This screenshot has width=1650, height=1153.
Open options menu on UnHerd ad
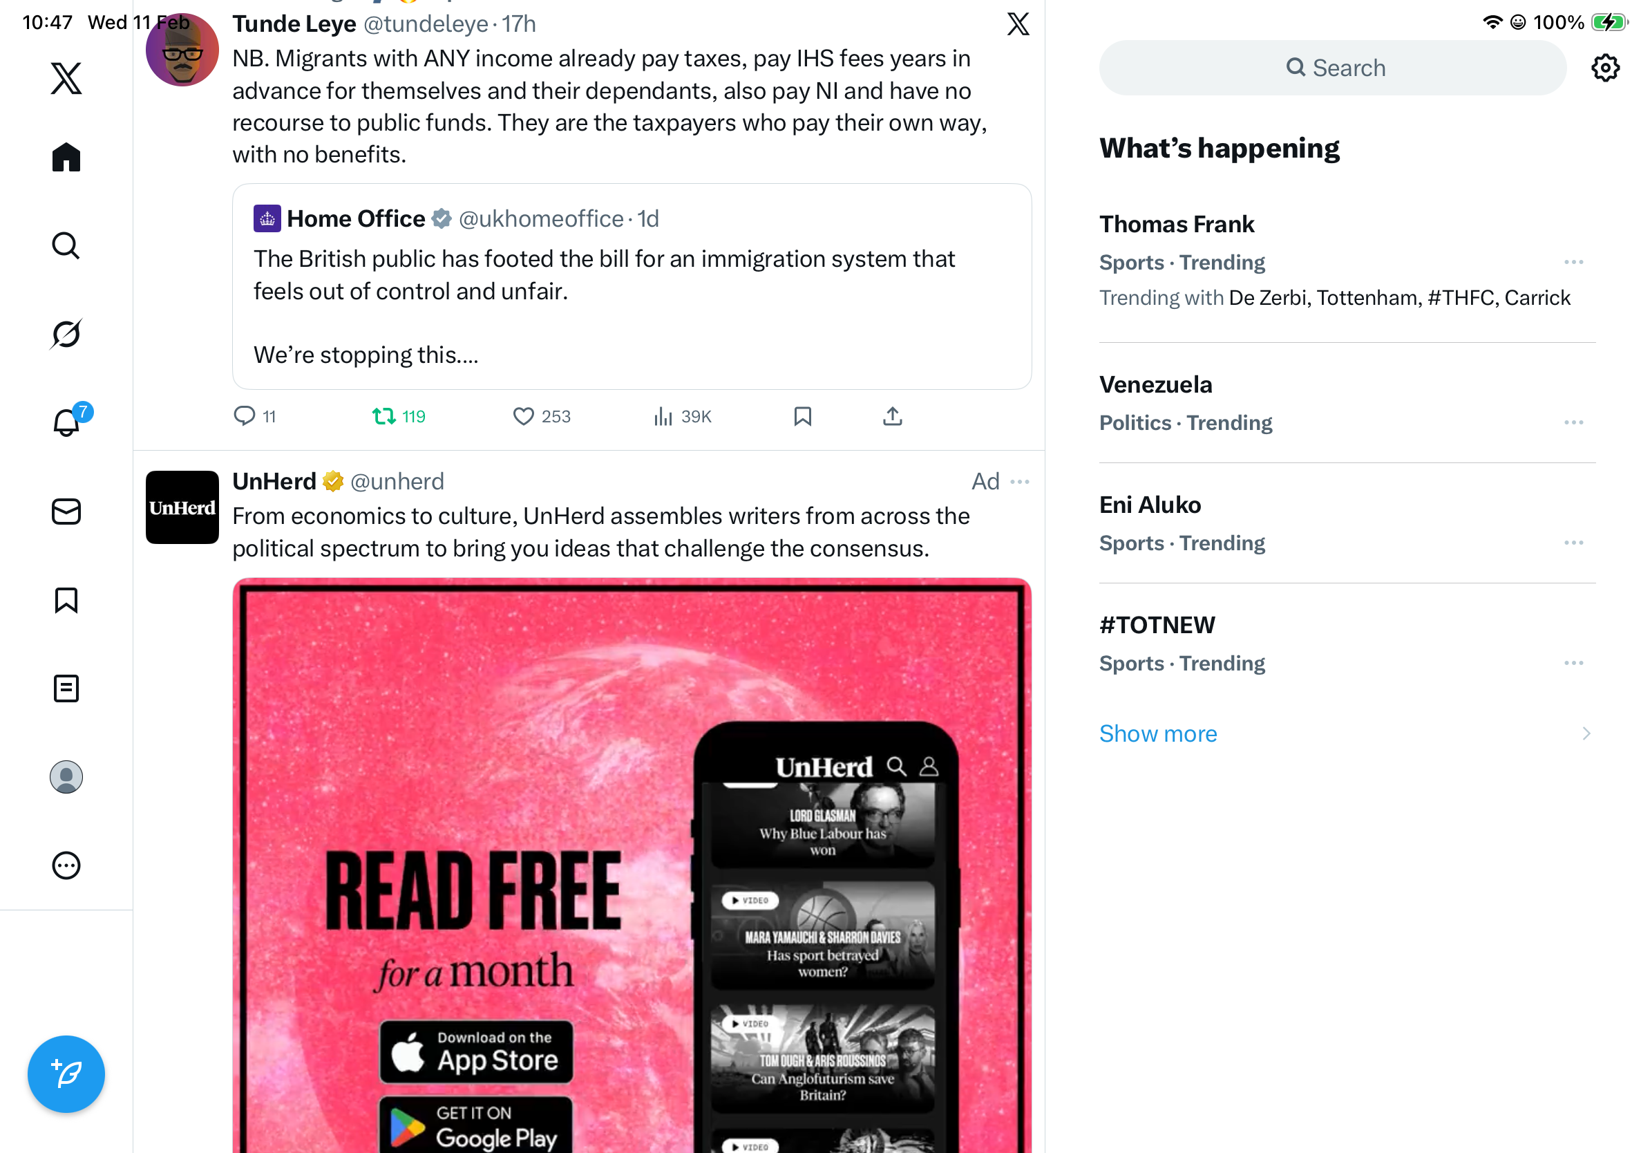(1019, 481)
